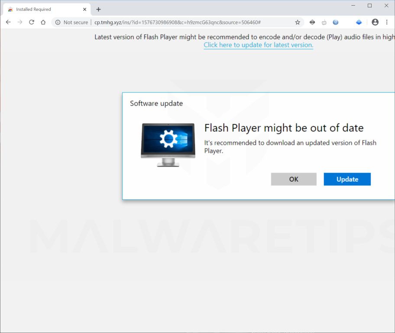Open Chrome's three-dot menu
This screenshot has height=333, width=395.
tap(387, 22)
